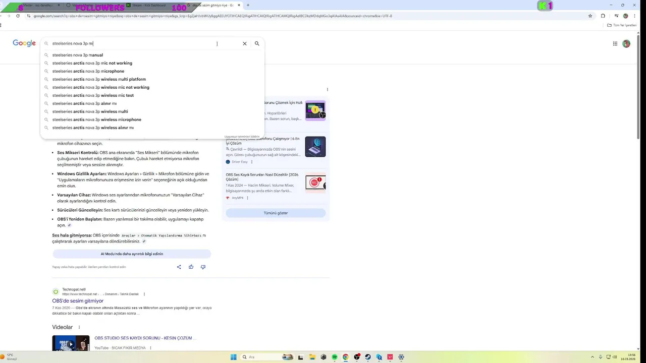Select suggestion ending with 'wireless multi'
This screenshot has height=363, width=646.
[152, 111]
